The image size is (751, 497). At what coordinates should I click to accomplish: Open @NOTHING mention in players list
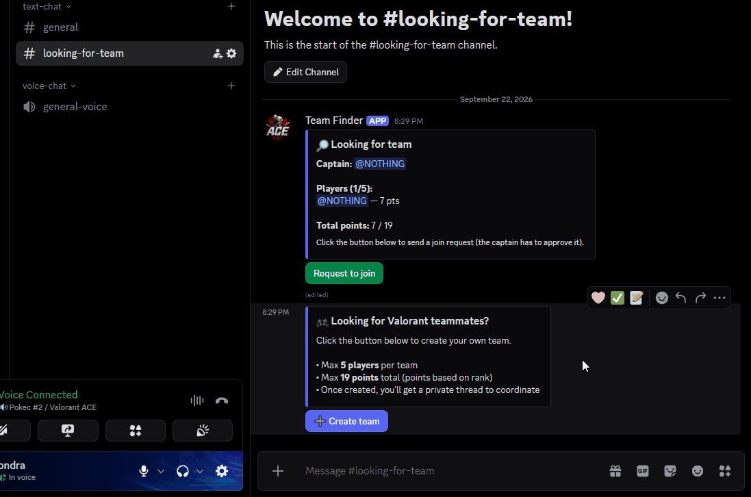pyautogui.click(x=342, y=201)
